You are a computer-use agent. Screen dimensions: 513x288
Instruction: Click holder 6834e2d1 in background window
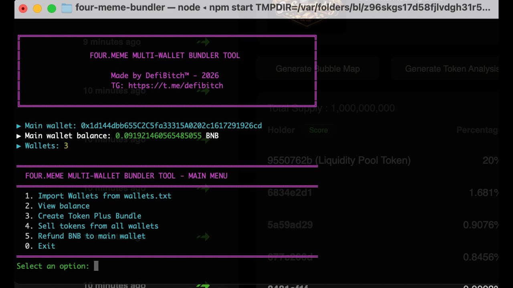(290, 193)
